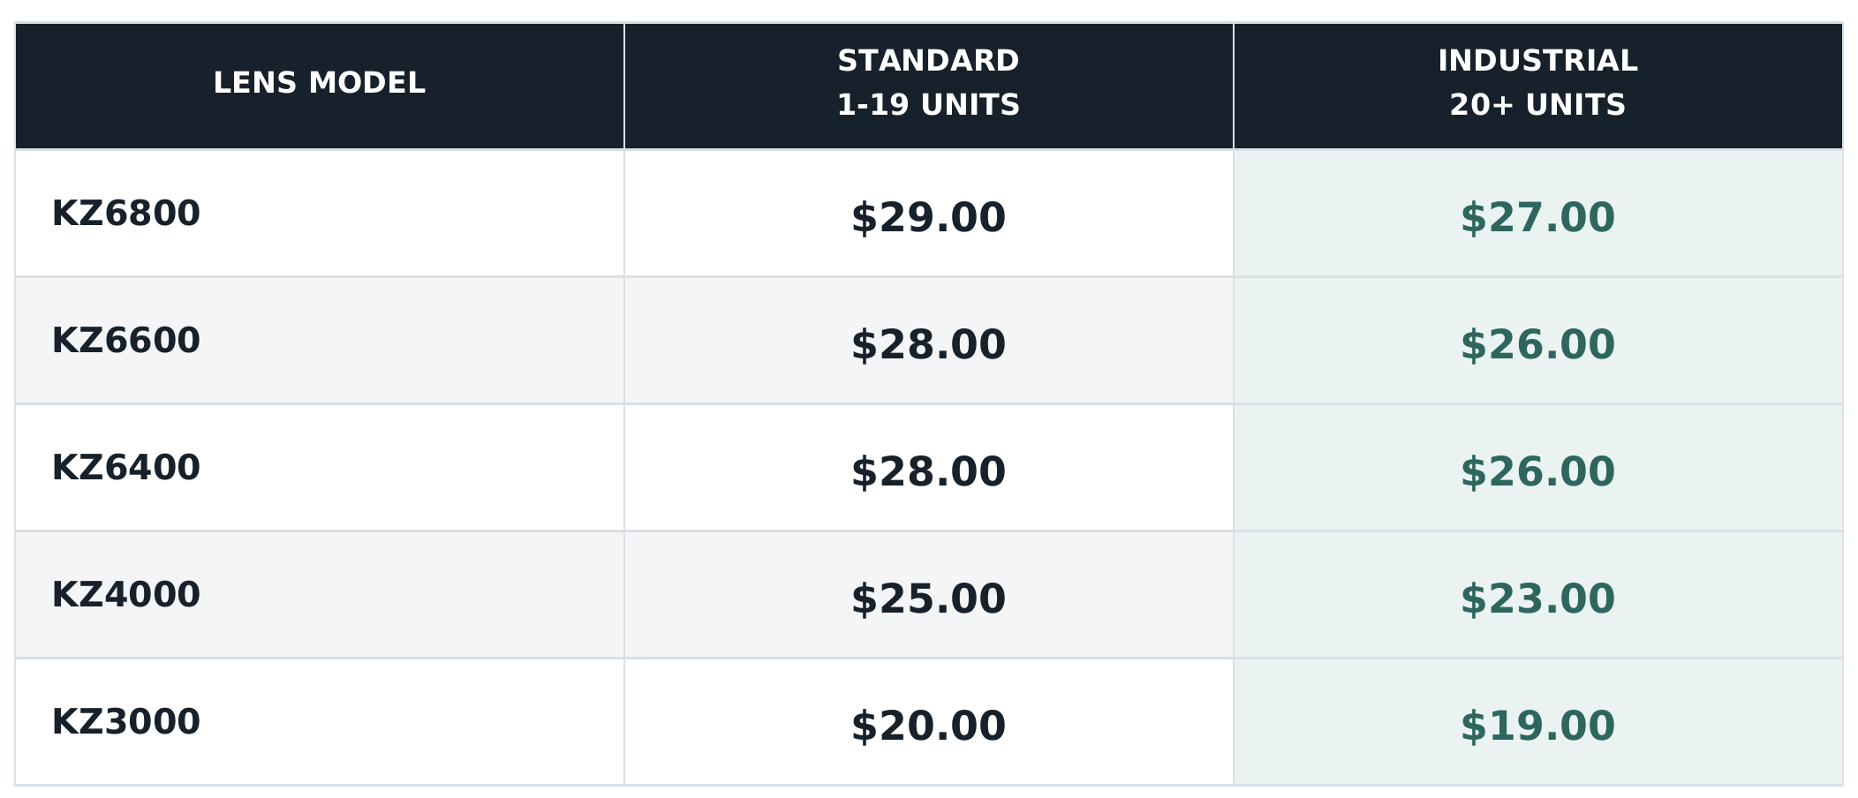Select the KZ6800 lens model cell

coord(320,213)
